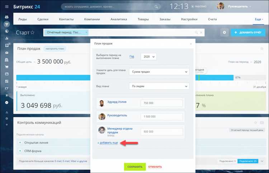The width and height of the screenshot is (269, 173).
Task: Remove the Отчётный период filter chip
Action: click(86, 32)
